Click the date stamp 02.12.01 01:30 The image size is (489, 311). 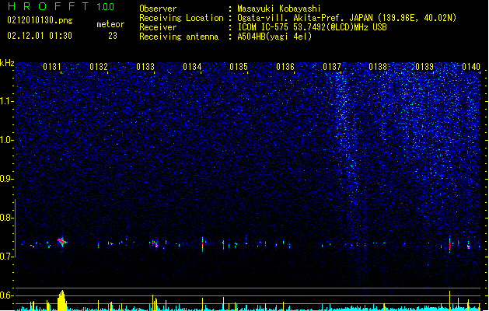click(x=40, y=35)
